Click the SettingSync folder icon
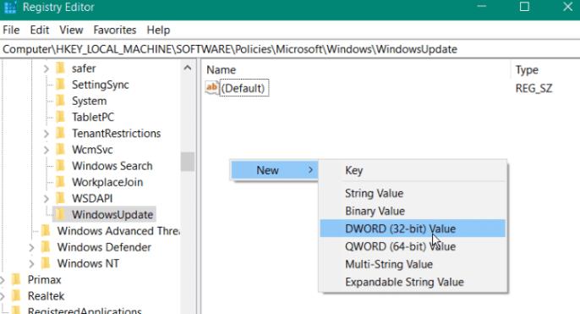Screen dimensions: 580x314 [x=60, y=85]
